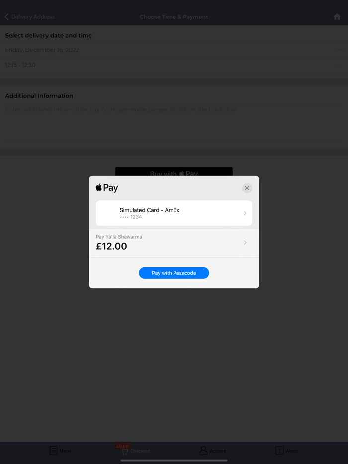The height and width of the screenshot is (464, 348).
Task: Tap the Apple Pay logo
Action: click(x=107, y=188)
